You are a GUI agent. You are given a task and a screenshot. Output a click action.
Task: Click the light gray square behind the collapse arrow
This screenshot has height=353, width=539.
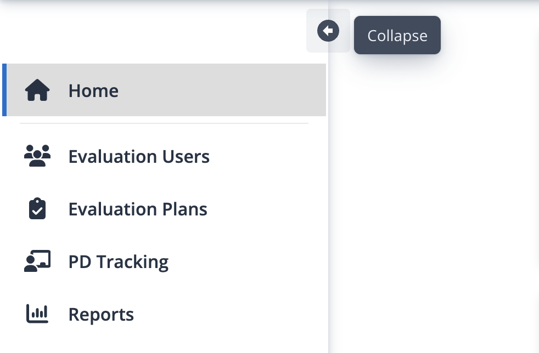click(328, 31)
